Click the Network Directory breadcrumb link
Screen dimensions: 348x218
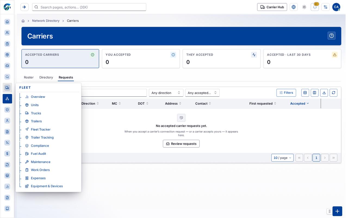point(46,21)
